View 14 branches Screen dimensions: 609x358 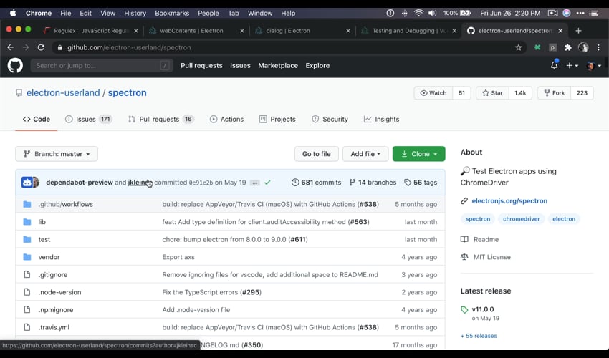(x=373, y=182)
